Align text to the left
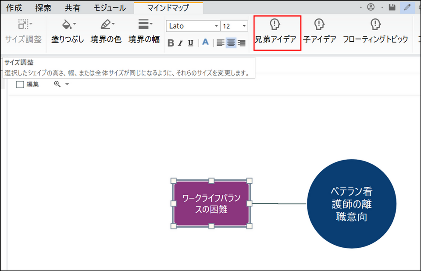The height and width of the screenshot is (271, 421). 220,43
